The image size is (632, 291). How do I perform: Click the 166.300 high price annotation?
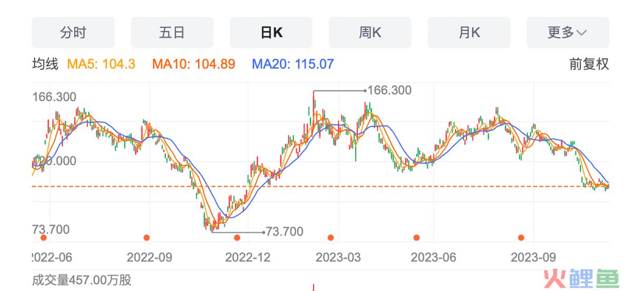(x=389, y=91)
